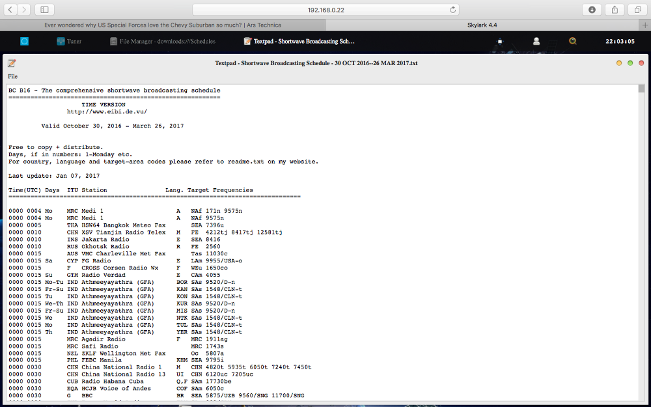Show Safari tab overview

[x=636, y=10]
